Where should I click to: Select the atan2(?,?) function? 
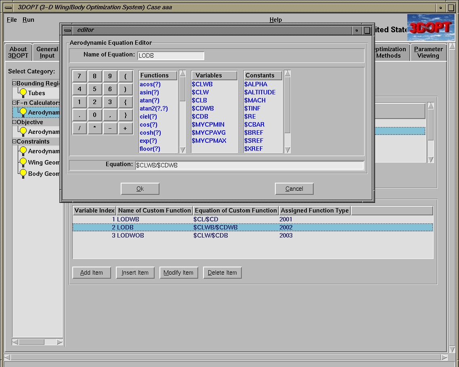tap(154, 108)
